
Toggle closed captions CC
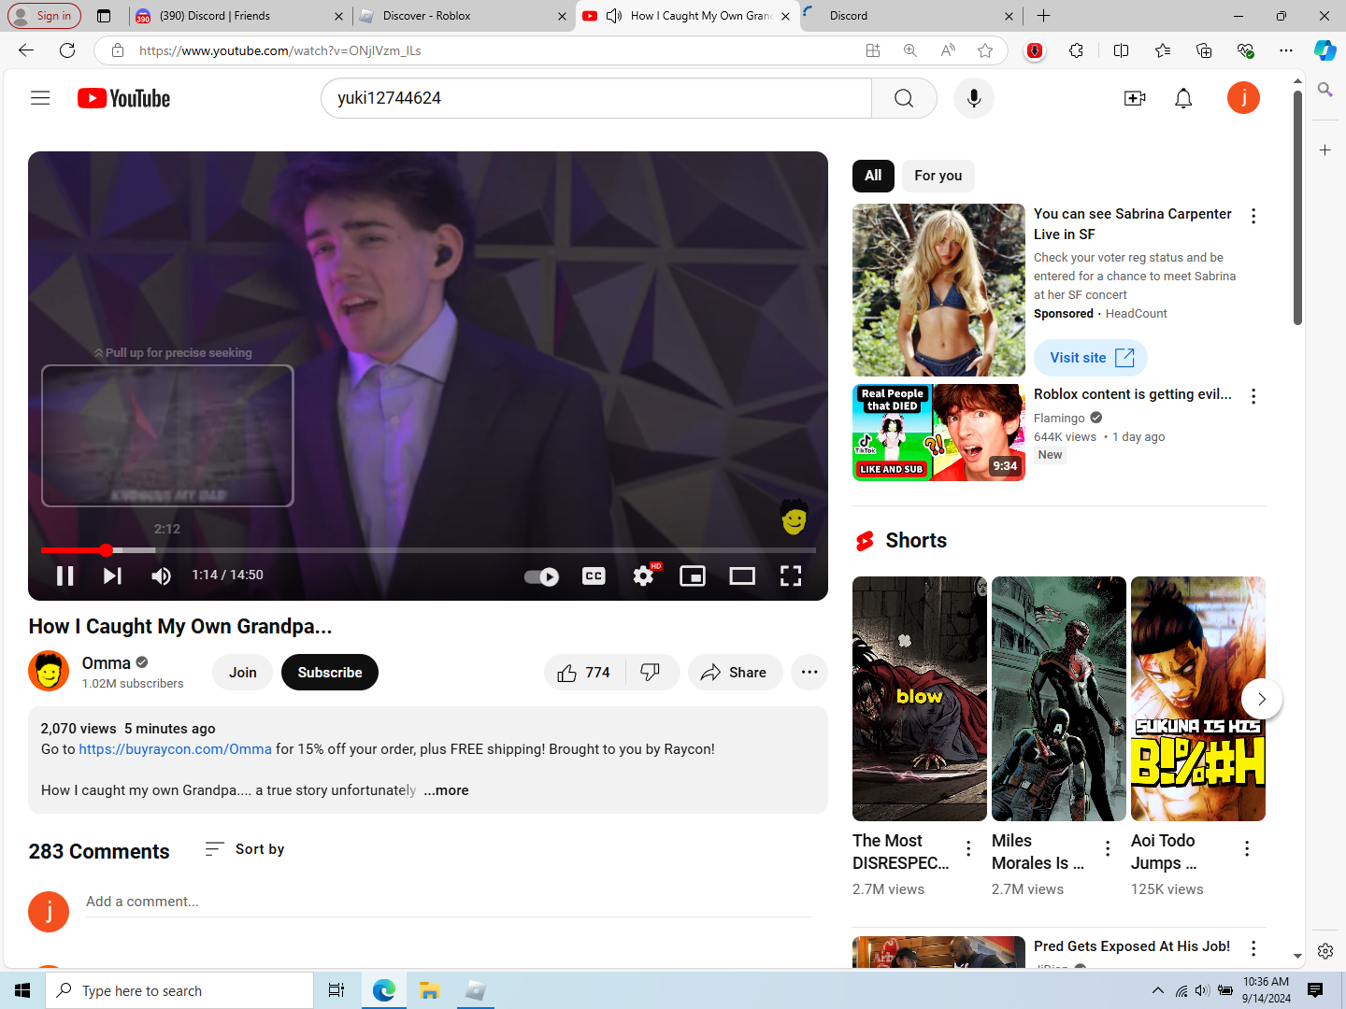[594, 576]
